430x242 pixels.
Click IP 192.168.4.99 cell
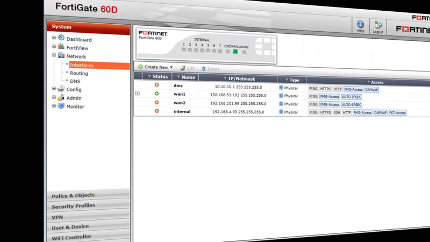(238, 112)
